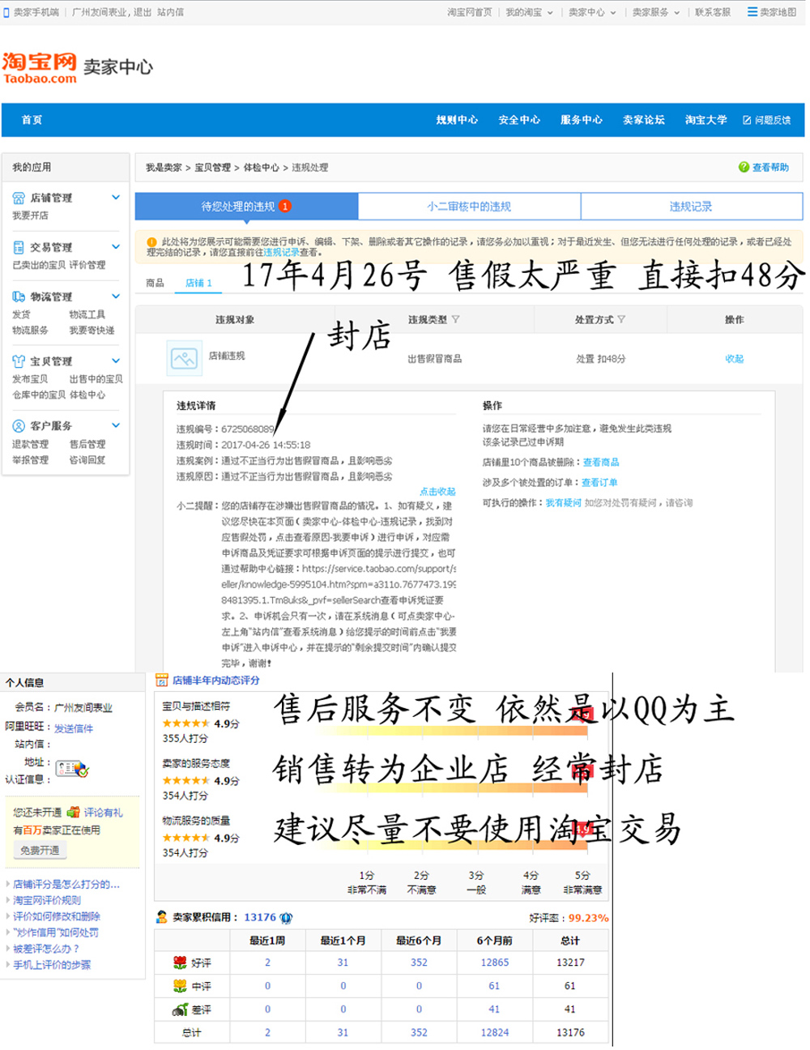Click the 客户服务 person icon
This screenshot has width=810, height=1050.
19,425
